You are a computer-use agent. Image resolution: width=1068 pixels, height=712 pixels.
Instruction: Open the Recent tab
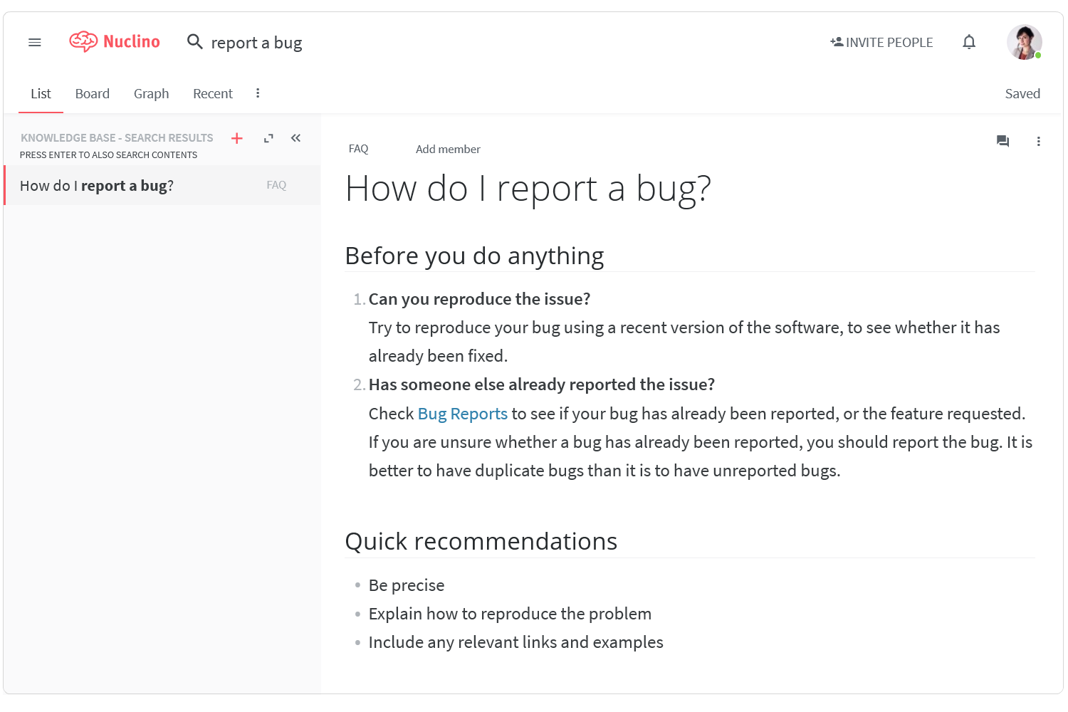pyautogui.click(x=213, y=94)
